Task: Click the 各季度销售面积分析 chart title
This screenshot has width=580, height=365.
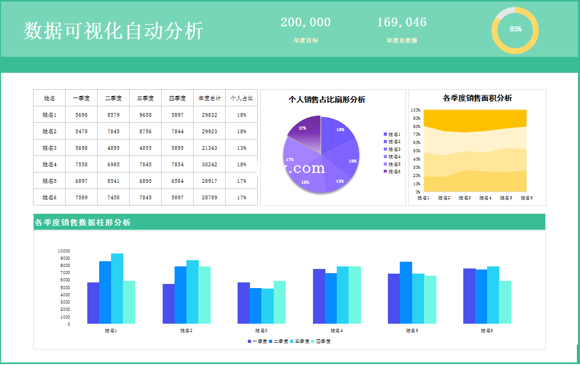Action: (x=477, y=98)
